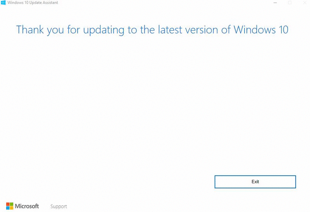Click the Microsoft four-color squares logo

tap(9, 206)
